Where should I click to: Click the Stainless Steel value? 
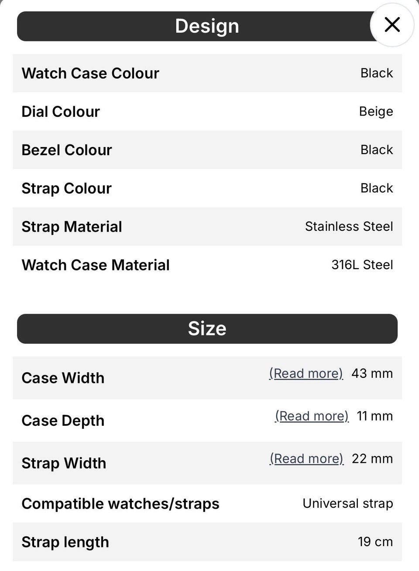(x=349, y=226)
